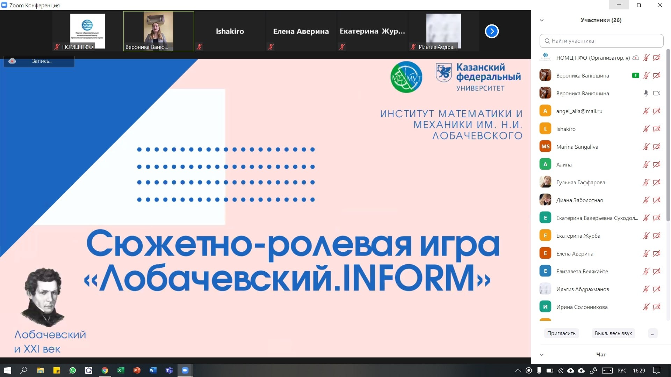
Task: Open the "..." more options menu
Action: pos(652,333)
